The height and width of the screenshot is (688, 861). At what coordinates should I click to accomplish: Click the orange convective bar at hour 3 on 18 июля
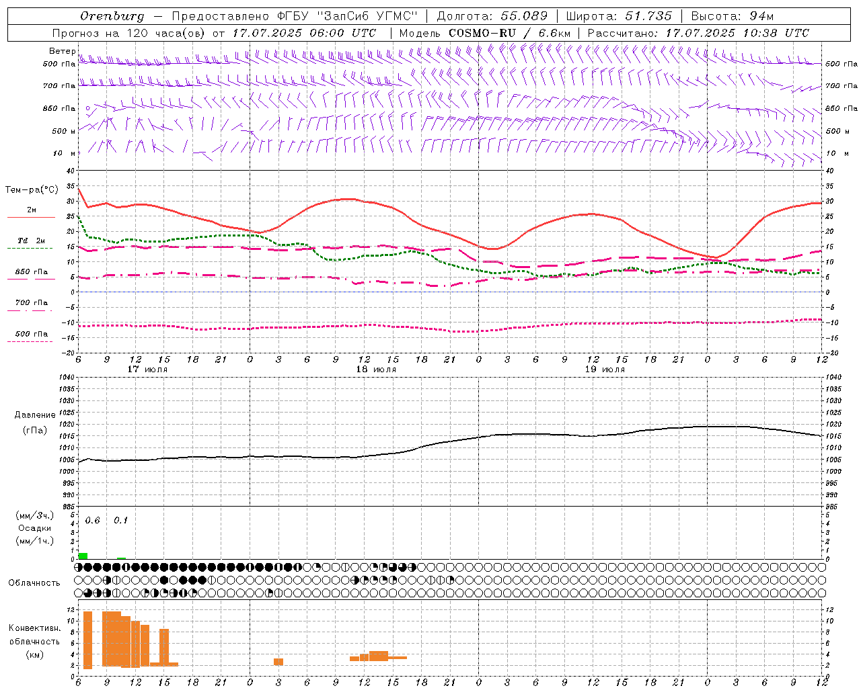[278, 662]
